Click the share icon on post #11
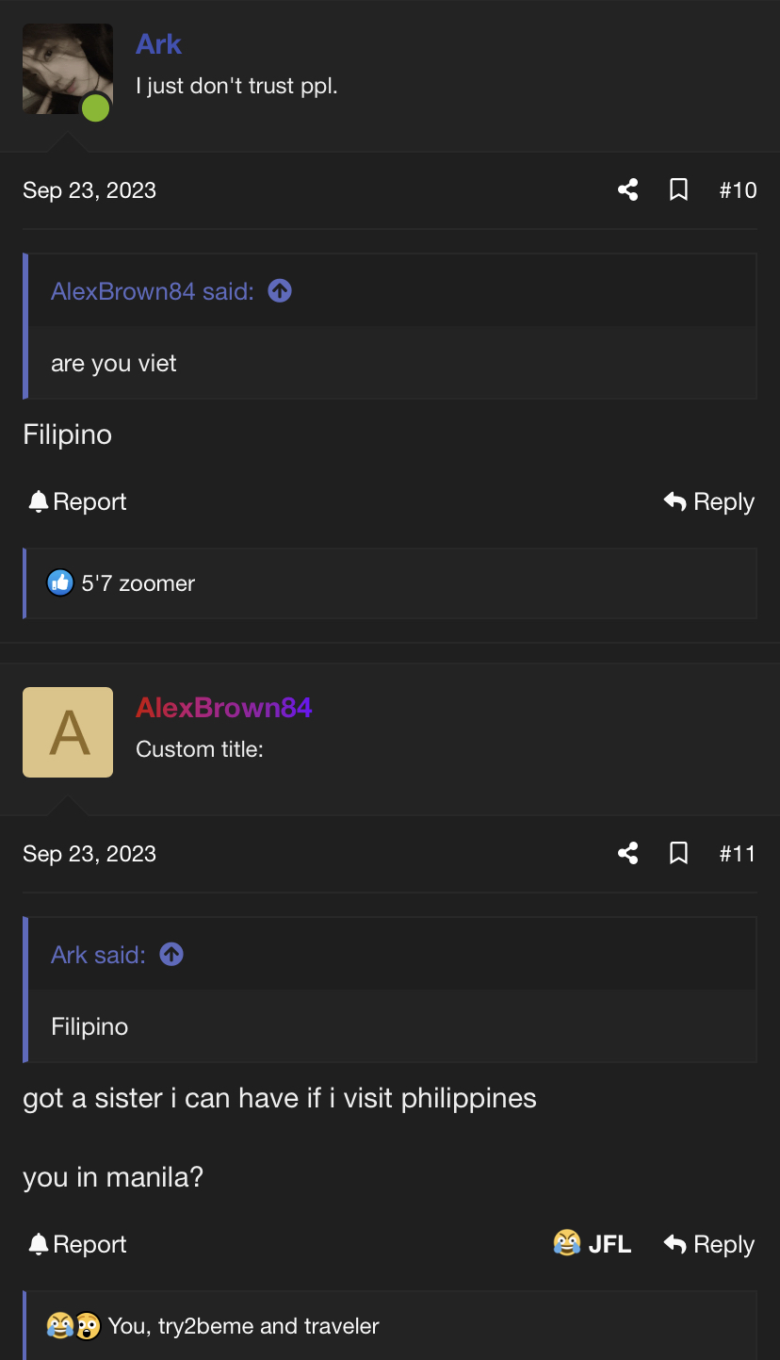 pos(628,854)
